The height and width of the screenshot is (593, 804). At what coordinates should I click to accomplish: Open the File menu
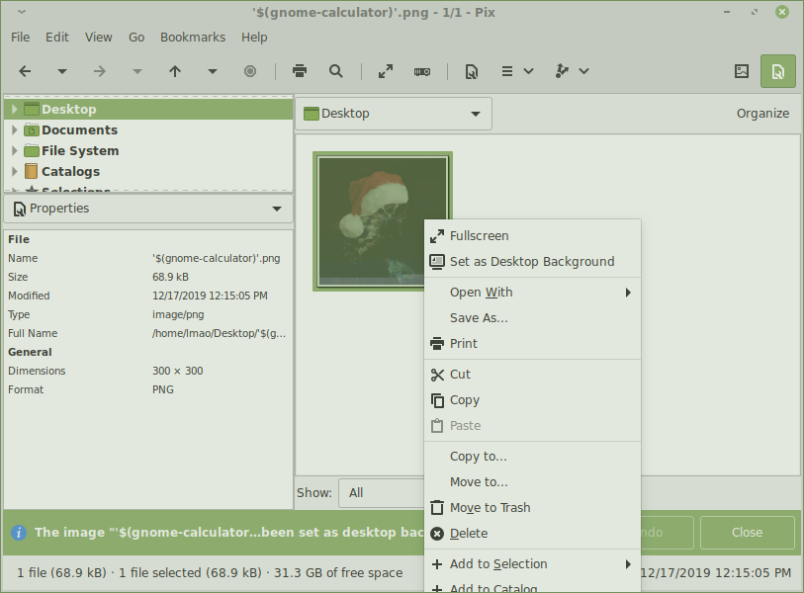[21, 38]
